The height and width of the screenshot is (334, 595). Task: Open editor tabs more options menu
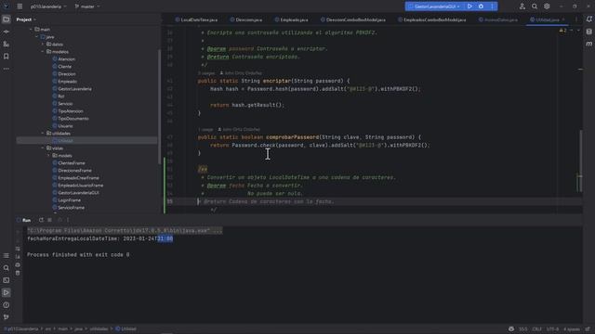pyautogui.click(x=576, y=19)
